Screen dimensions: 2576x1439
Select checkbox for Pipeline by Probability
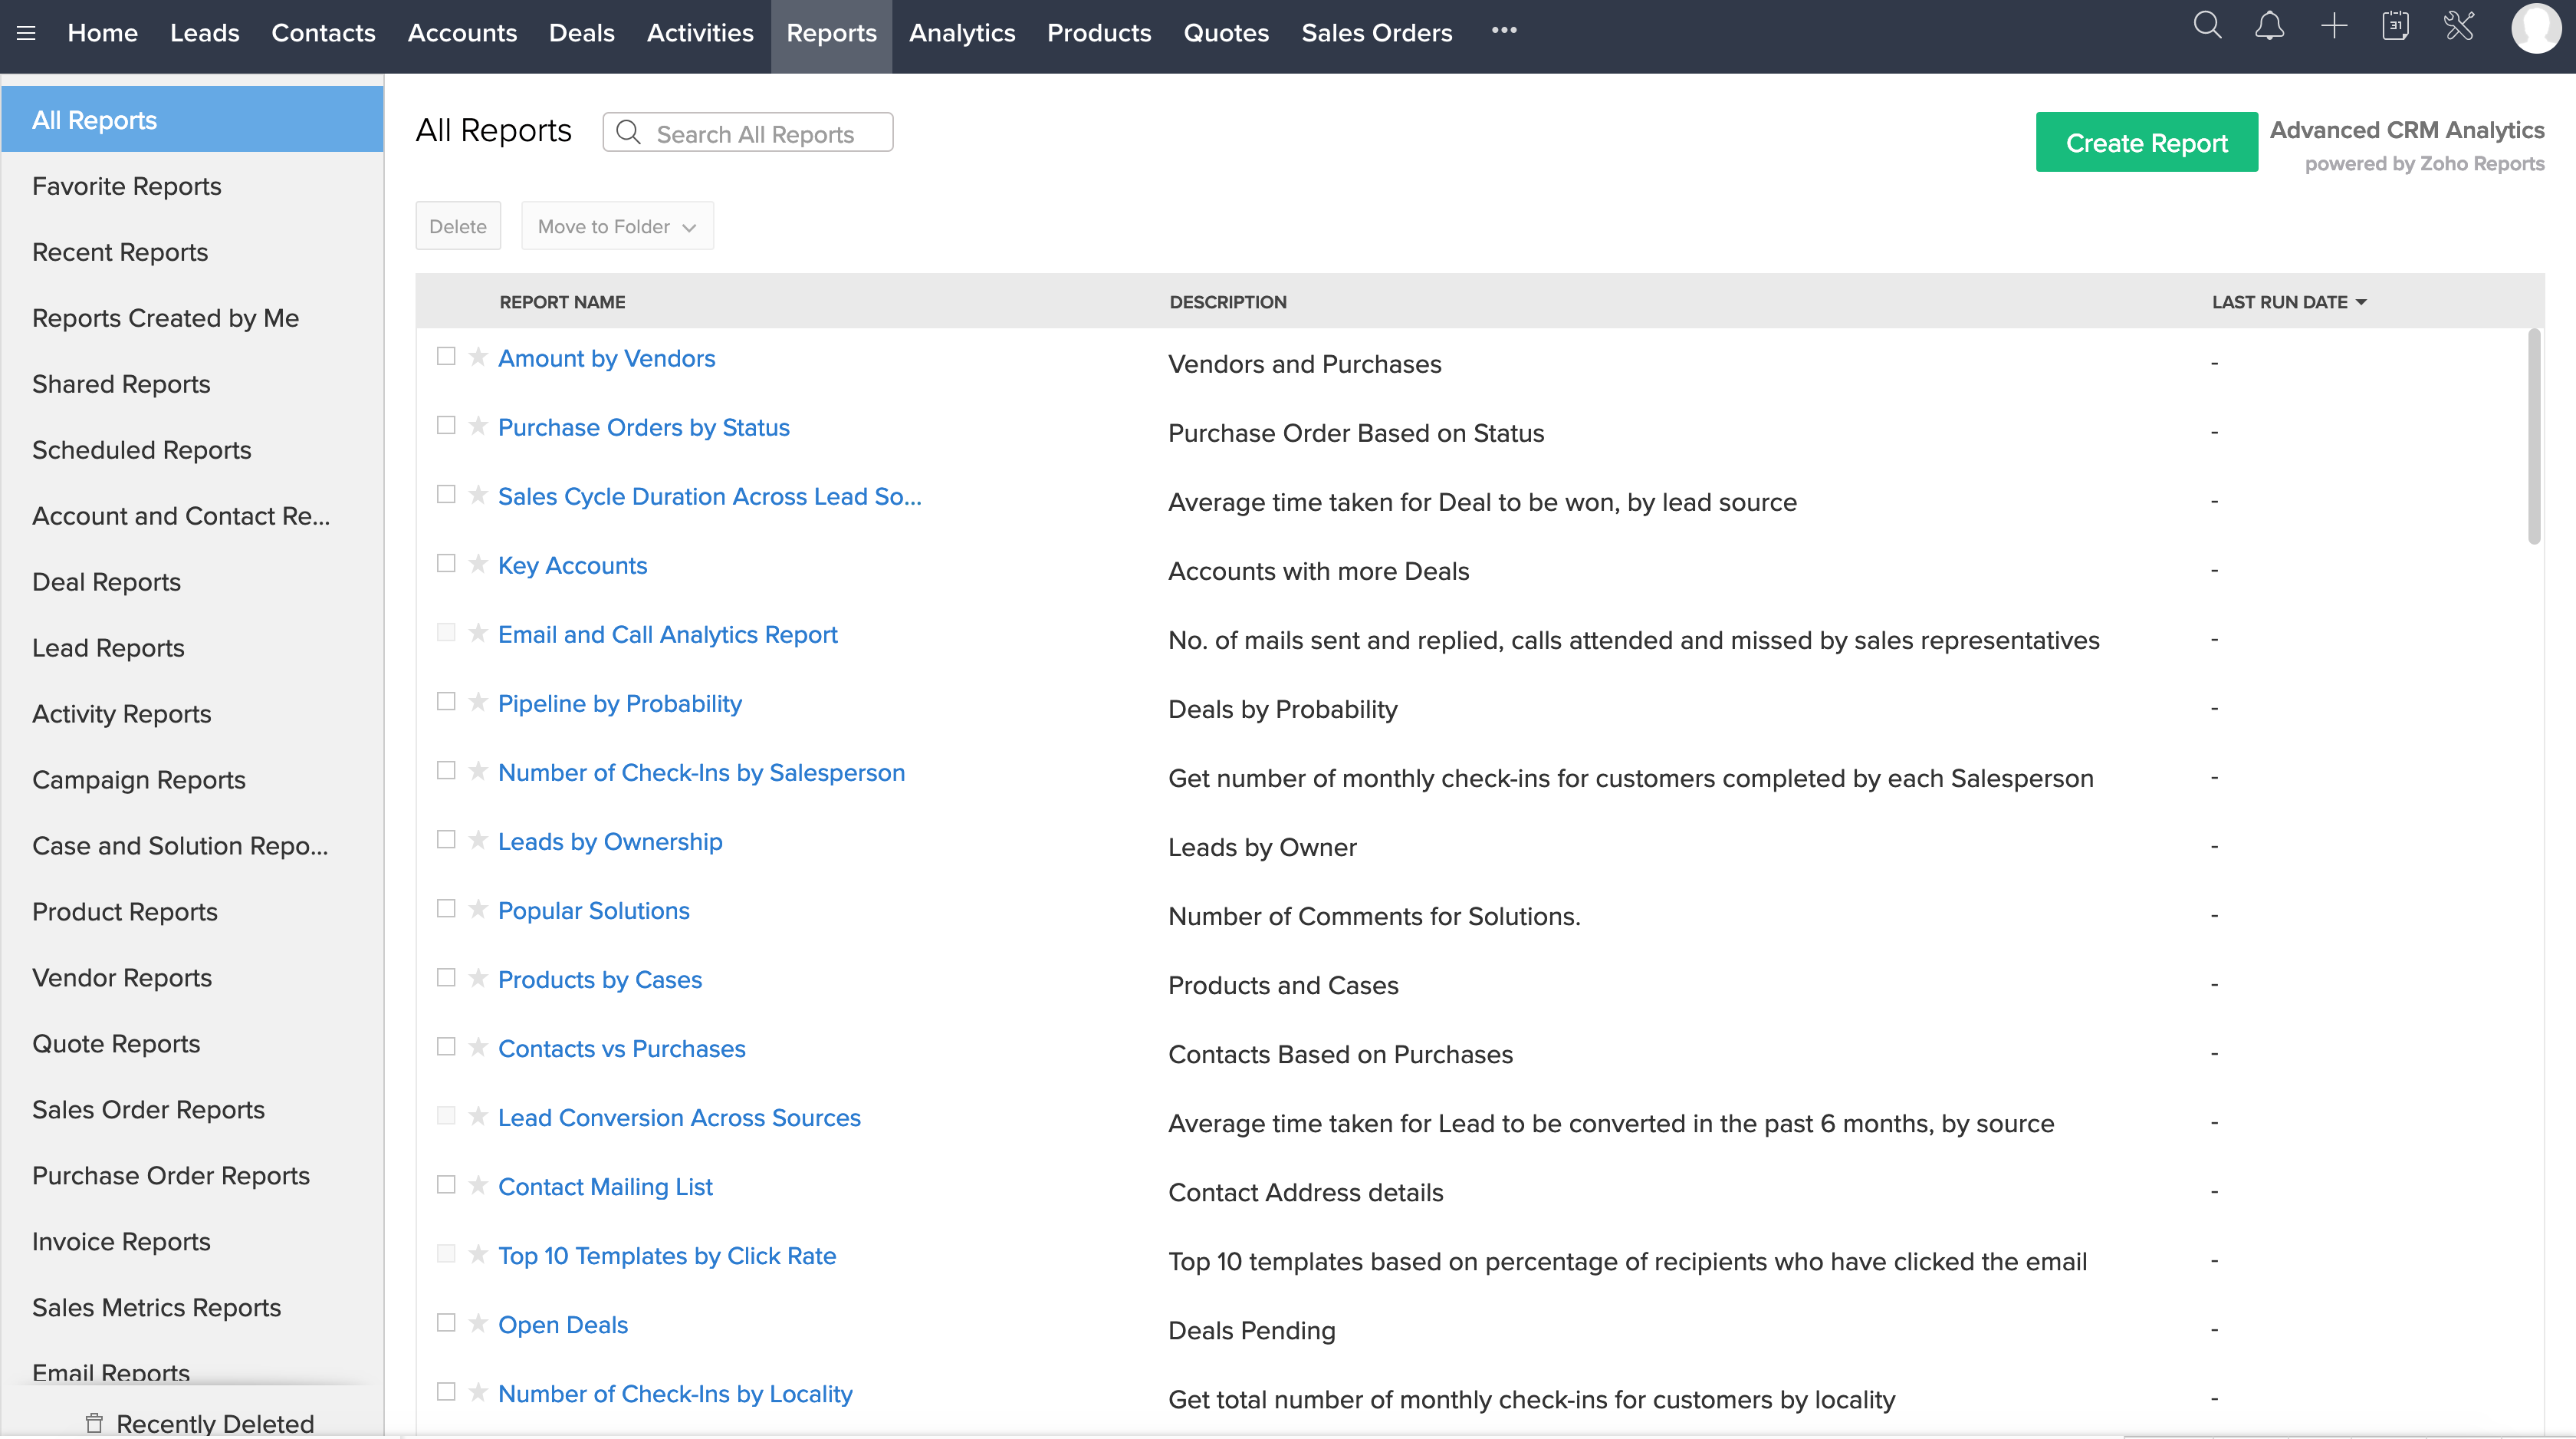(446, 702)
